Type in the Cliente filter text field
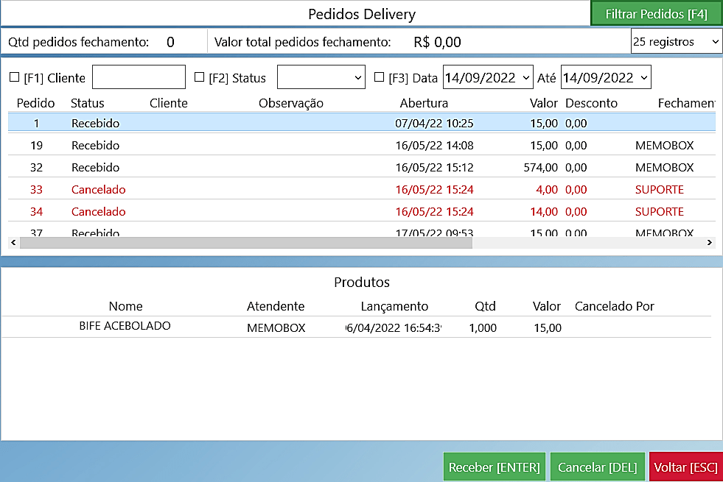 tap(139, 77)
